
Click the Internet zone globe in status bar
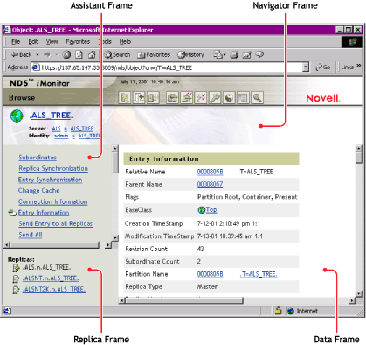[291, 311]
